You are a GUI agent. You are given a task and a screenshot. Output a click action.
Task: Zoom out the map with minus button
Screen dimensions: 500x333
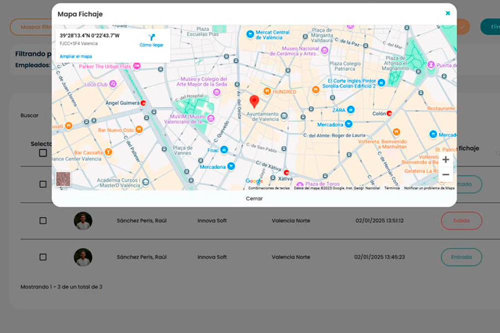pyautogui.click(x=445, y=175)
